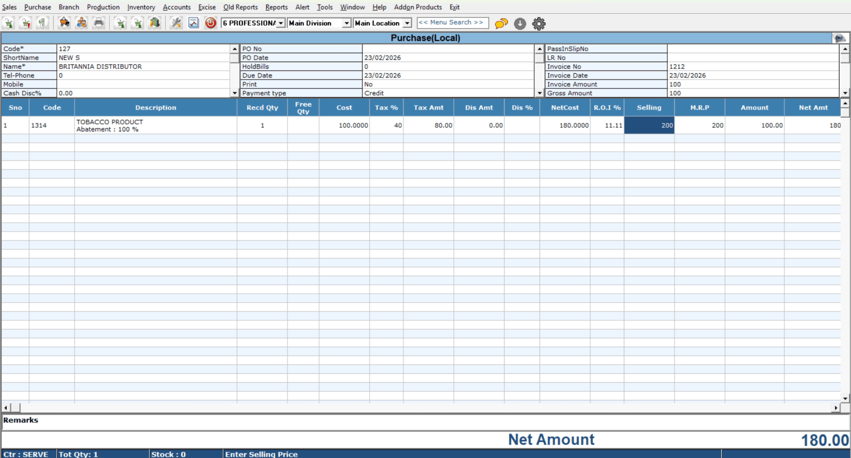Expand the Main Location dropdown
The width and height of the screenshot is (851, 458).
(407, 23)
